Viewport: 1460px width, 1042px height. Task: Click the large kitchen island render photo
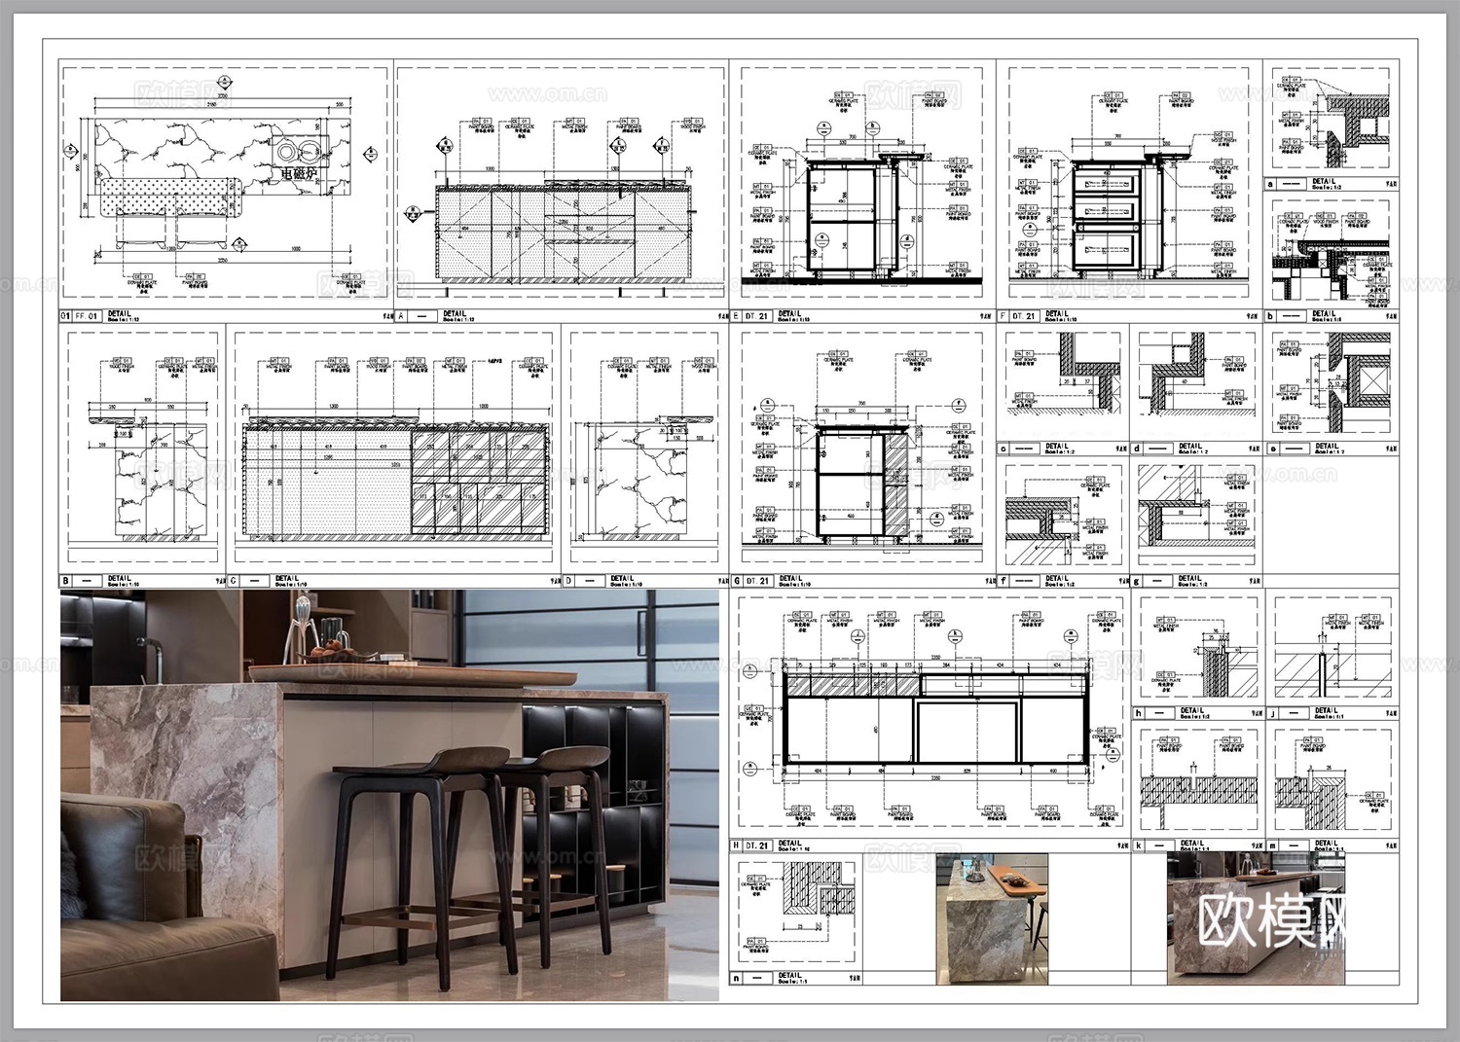tap(389, 793)
